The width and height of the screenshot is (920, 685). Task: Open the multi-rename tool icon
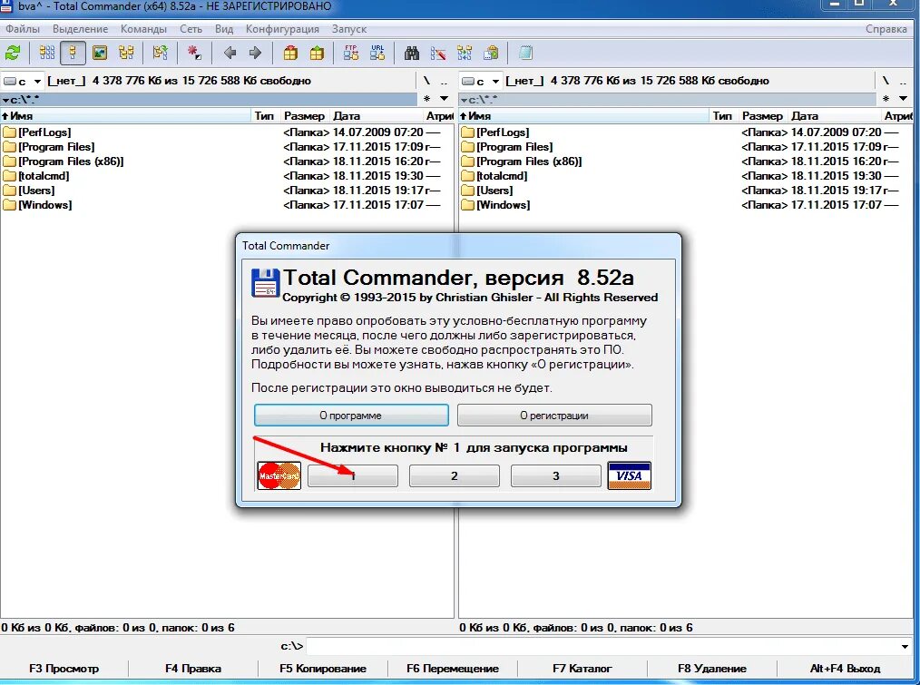(x=438, y=53)
